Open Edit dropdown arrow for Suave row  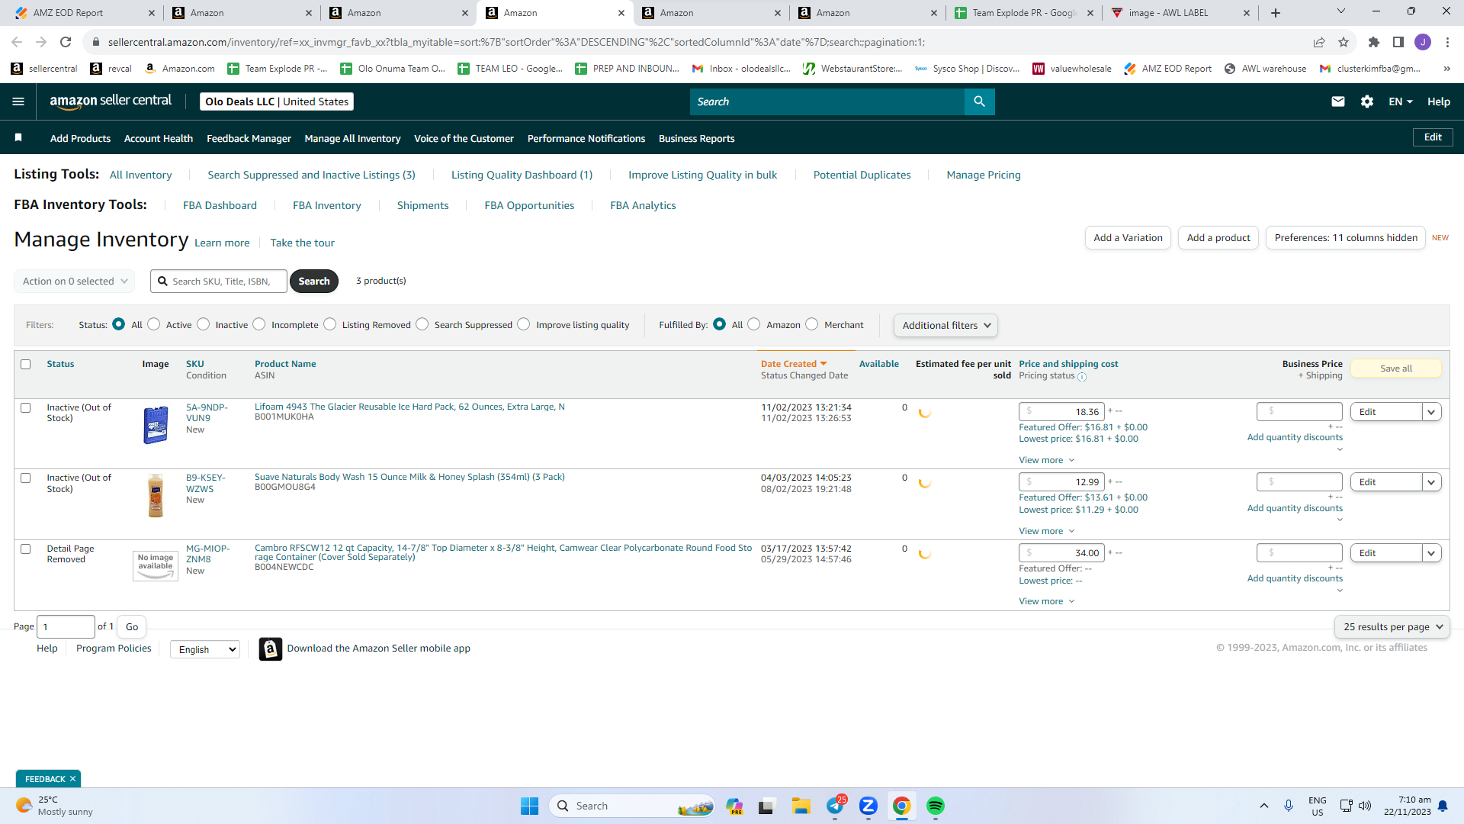pos(1432,482)
